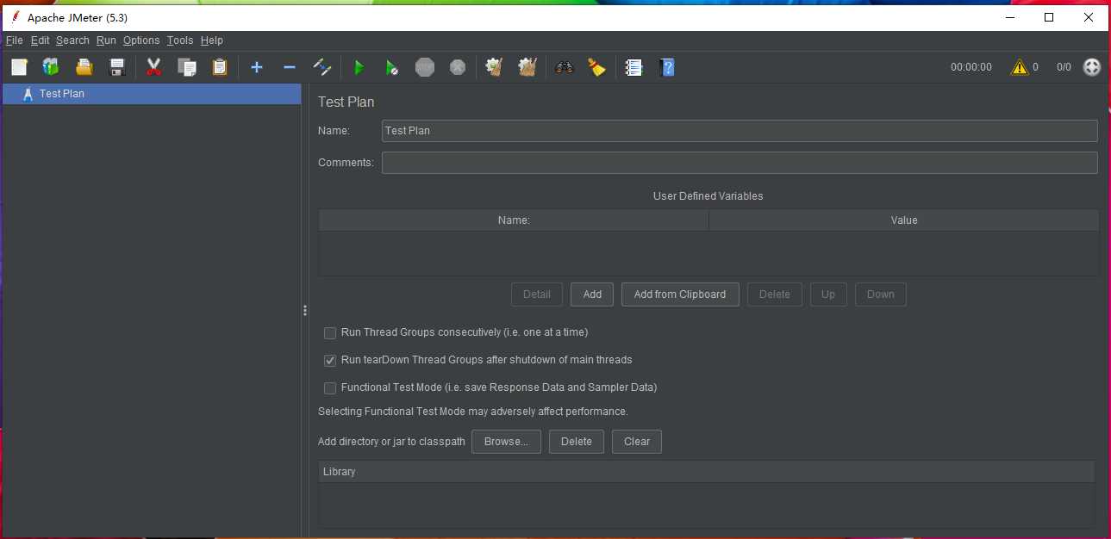Click the Up button
This screenshot has width=1111, height=539.
(828, 294)
